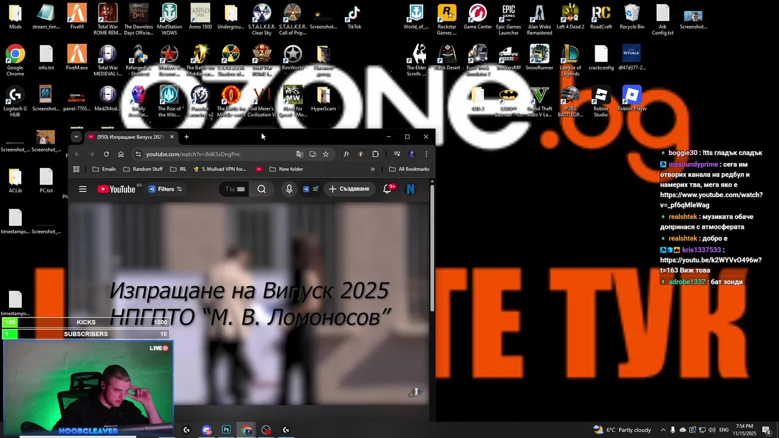The width and height of the screenshot is (779, 438).
Task: Go to Chrome home page button
Action: click(x=121, y=154)
